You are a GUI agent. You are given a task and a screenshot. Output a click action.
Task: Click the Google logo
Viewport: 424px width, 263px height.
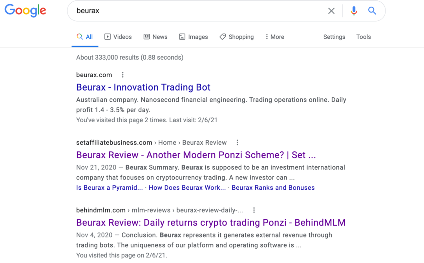click(x=25, y=11)
